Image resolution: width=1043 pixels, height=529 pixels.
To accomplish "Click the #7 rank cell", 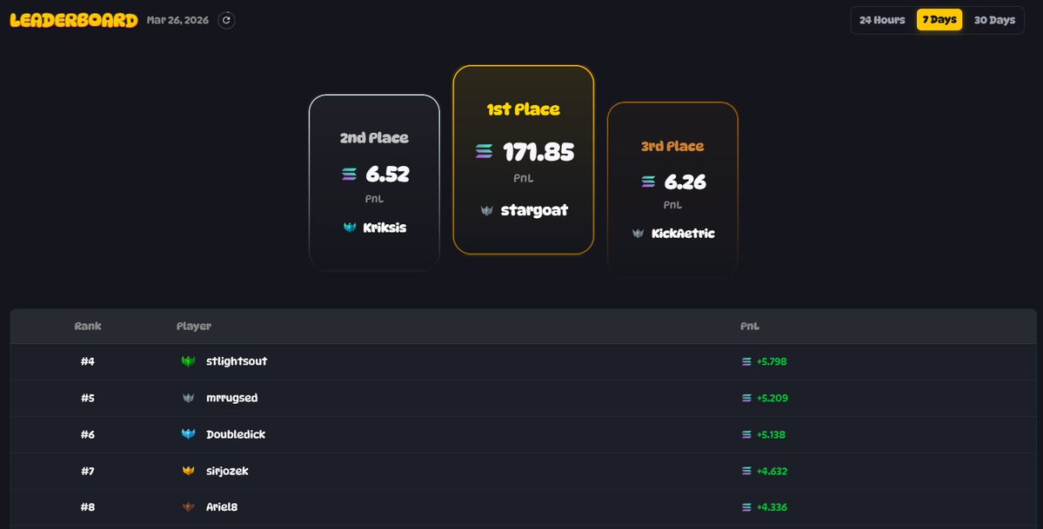I will click(88, 471).
